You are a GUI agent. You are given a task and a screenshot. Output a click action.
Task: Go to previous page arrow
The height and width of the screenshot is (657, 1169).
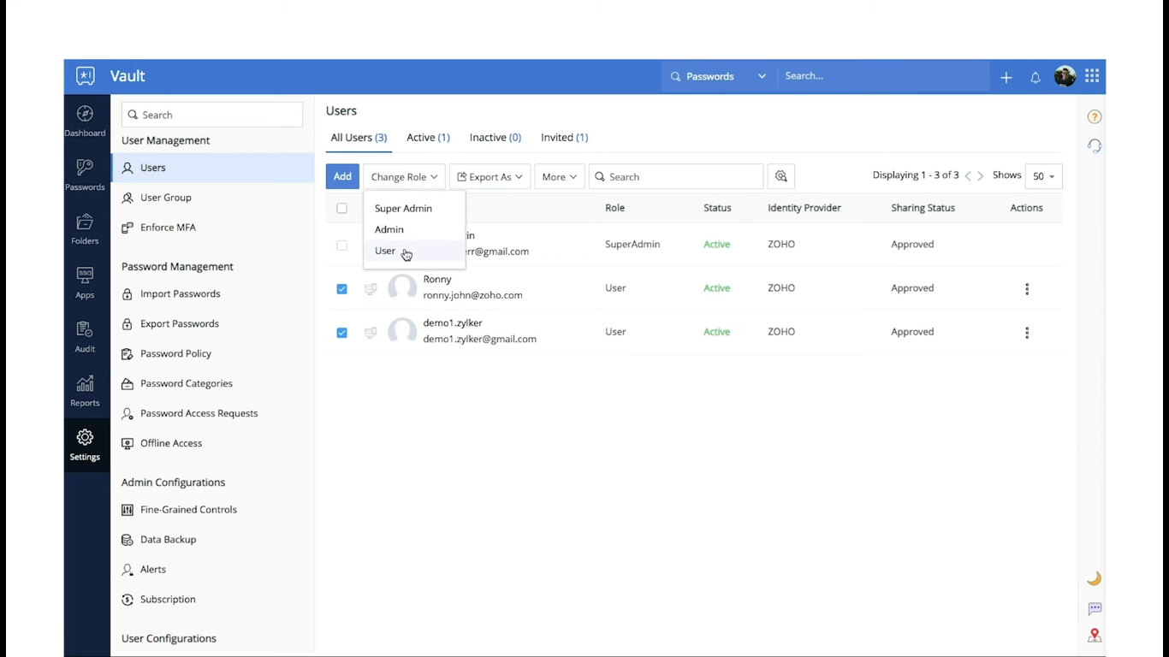point(968,176)
